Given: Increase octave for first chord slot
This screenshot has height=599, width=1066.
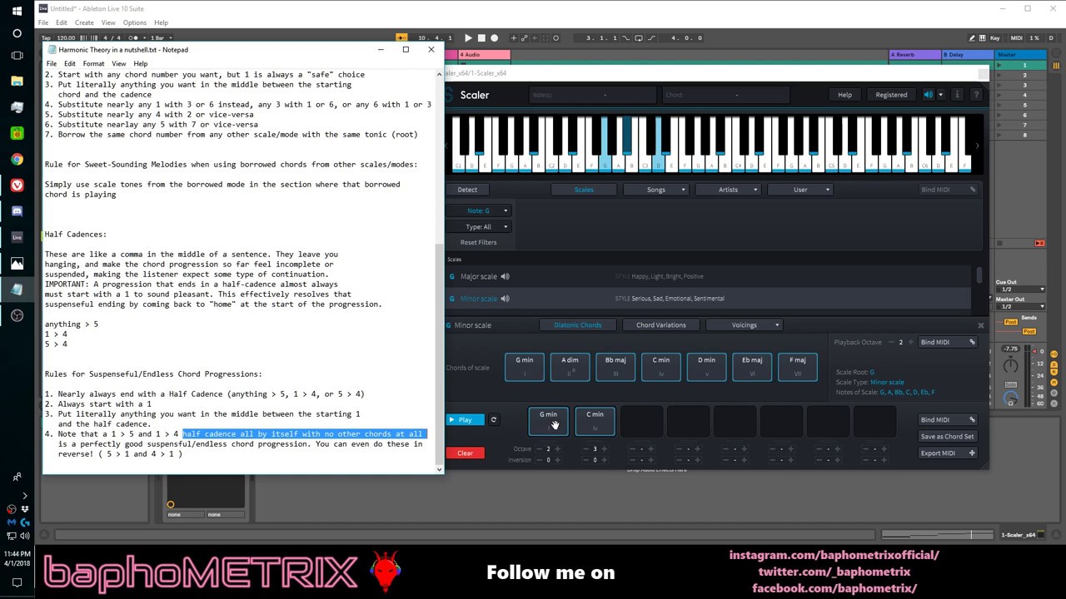Looking at the screenshot, I should [x=558, y=449].
